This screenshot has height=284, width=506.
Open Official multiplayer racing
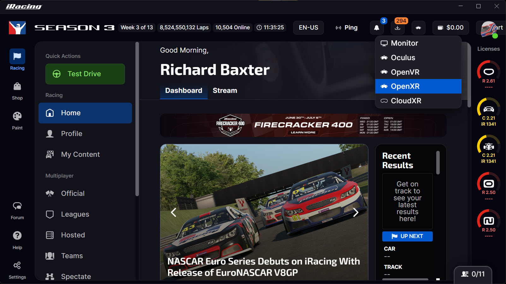[x=85, y=194]
